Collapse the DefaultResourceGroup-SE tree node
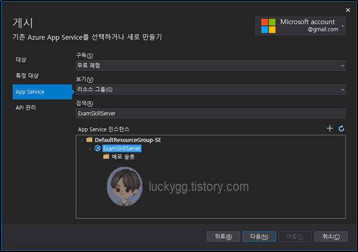 82,140
